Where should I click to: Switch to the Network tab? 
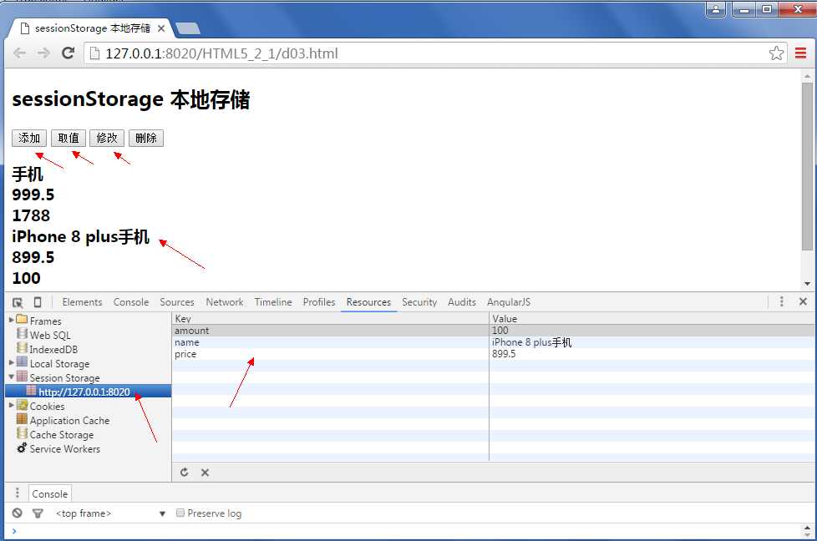pyautogui.click(x=225, y=302)
